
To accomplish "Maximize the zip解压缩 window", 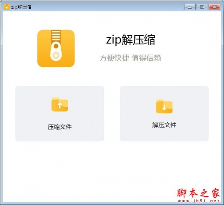I will [202, 7].
